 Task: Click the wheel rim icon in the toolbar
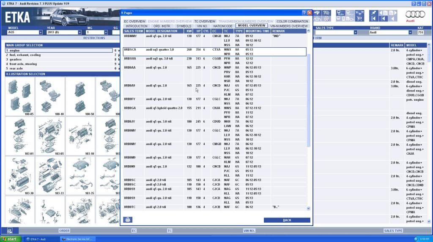(x=326, y=19)
